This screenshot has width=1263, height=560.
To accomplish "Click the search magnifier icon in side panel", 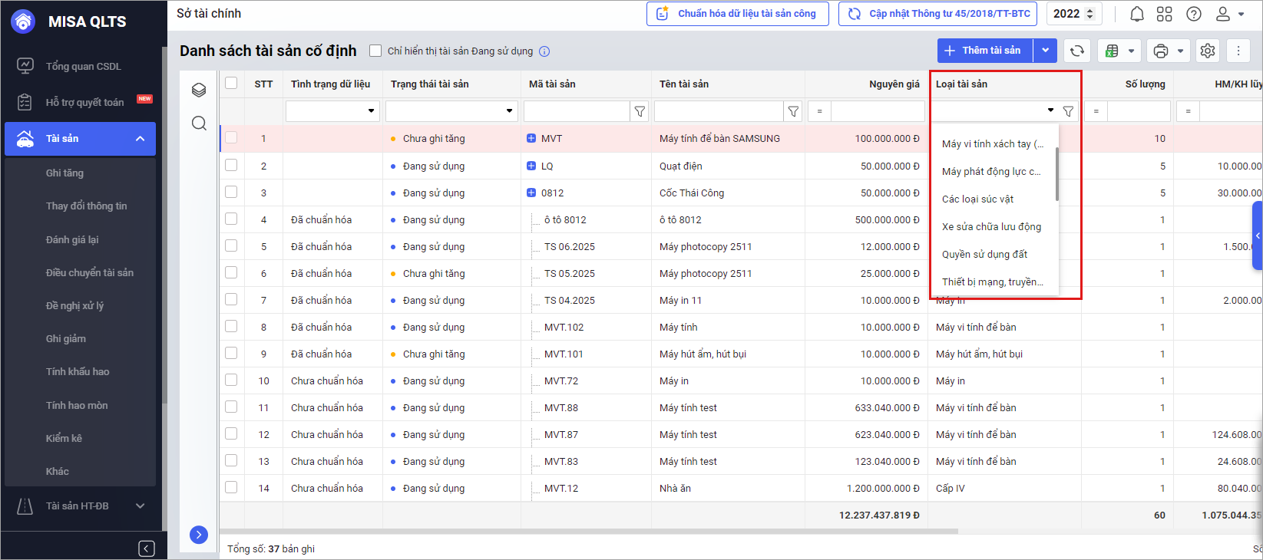I will tap(199, 124).
